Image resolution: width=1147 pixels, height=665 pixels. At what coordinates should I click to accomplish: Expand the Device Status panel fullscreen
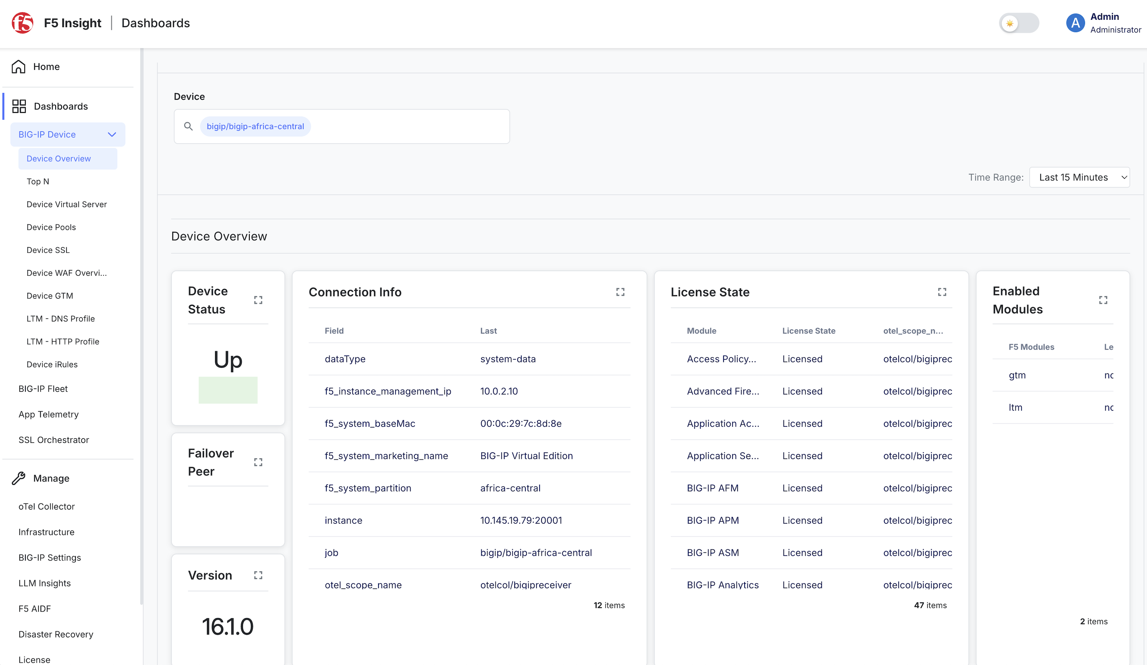pos(258,300)
